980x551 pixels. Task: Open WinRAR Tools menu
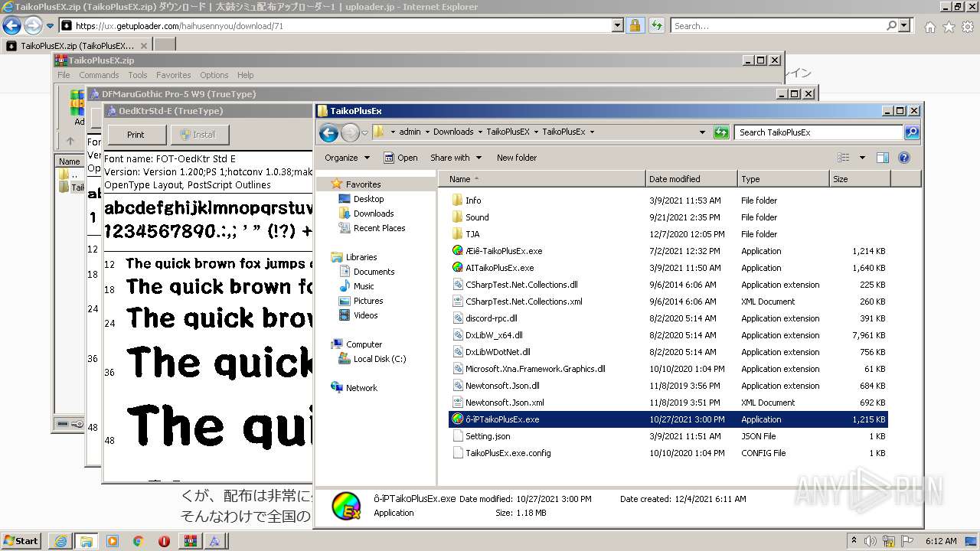pyautogui.click(x=138, y=75)
